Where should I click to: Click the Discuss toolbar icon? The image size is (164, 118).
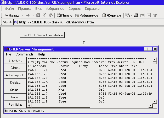point(149,15)
